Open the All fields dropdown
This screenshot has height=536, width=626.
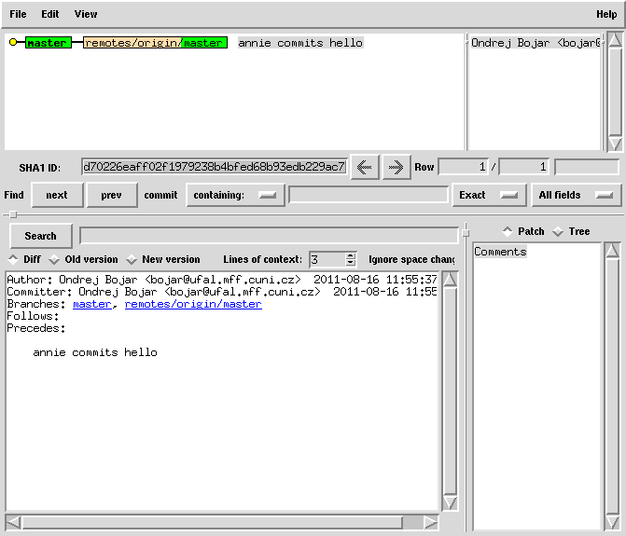click(x=577, y=195)
